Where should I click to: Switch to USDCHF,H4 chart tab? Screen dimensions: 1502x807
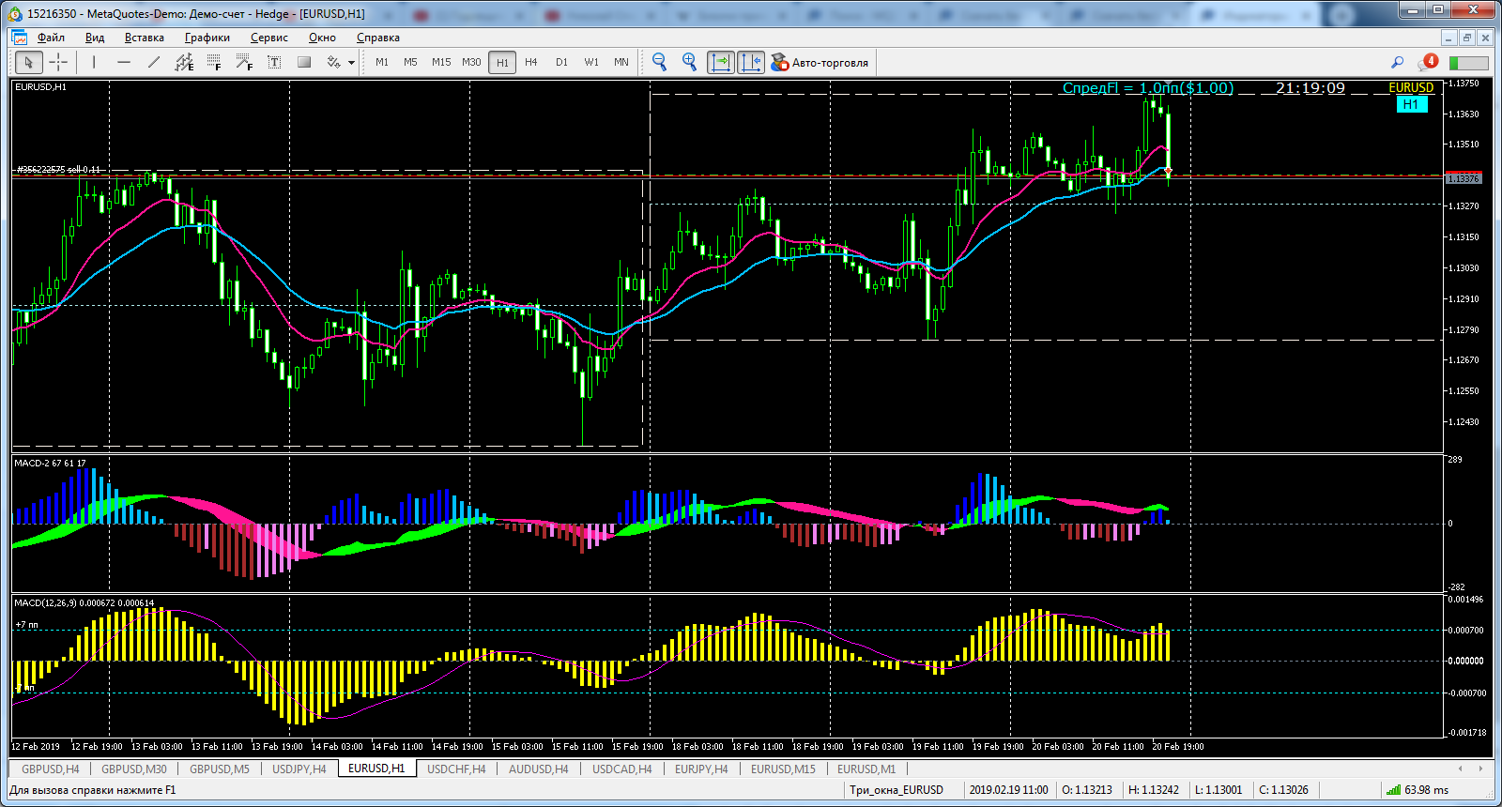[x=456, y=769]
